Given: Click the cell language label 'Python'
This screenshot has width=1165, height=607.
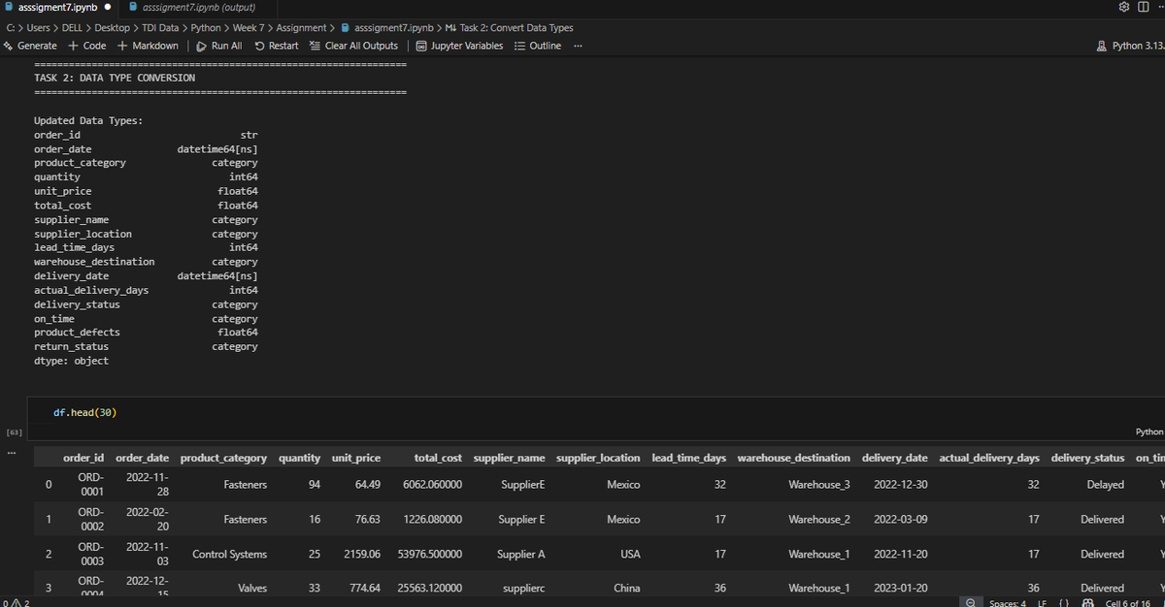Looking at the screenshot, I should point(1148,431).
